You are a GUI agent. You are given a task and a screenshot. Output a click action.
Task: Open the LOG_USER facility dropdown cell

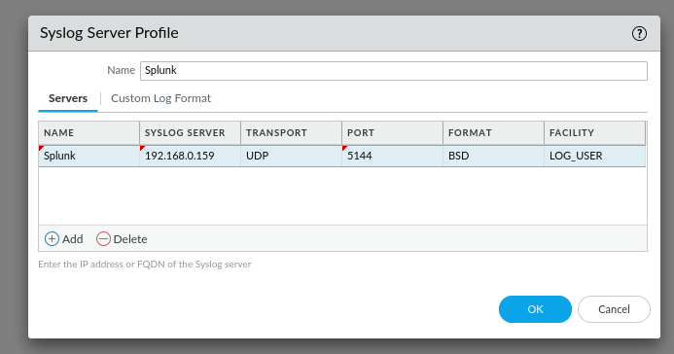595,156
